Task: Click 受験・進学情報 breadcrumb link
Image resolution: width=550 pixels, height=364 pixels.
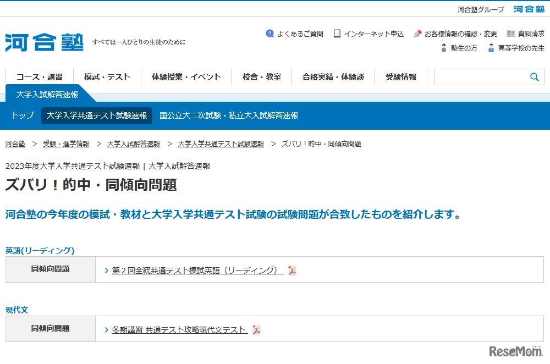Action: tap(66, 144)
